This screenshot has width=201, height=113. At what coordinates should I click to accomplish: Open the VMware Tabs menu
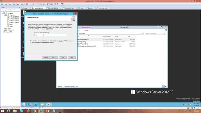(18, 4)
